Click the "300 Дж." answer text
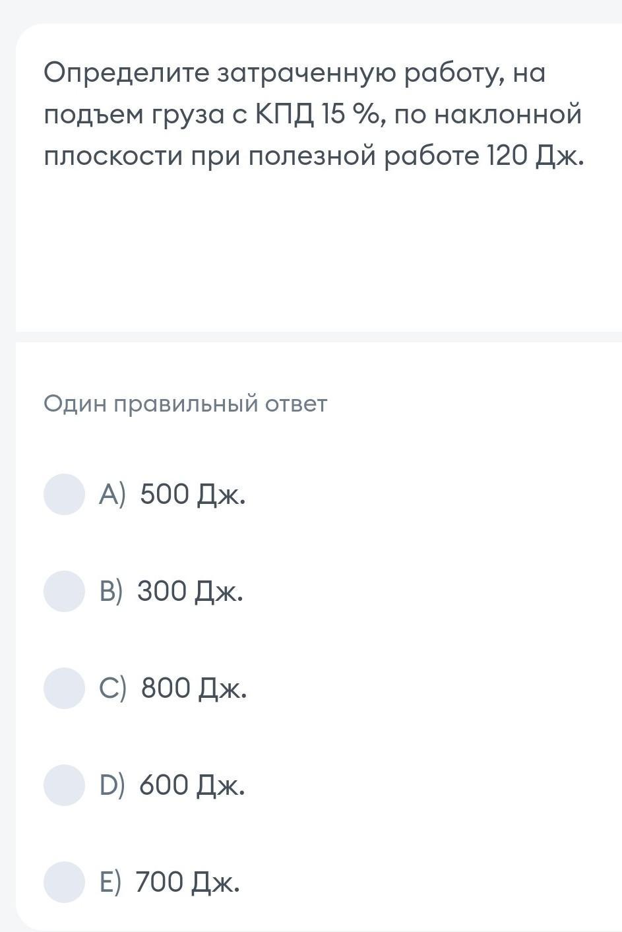 191,591
